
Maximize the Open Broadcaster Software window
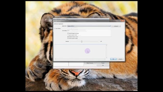pyautogui.click(x=104, y=17)
